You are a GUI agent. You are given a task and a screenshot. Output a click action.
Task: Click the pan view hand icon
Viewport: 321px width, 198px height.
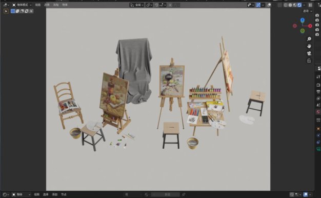309,46
